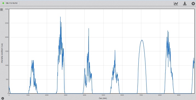Click the smooth curve peak near 7000 min
This screenshot has height=100, width=196.
[x=142, y=40]
